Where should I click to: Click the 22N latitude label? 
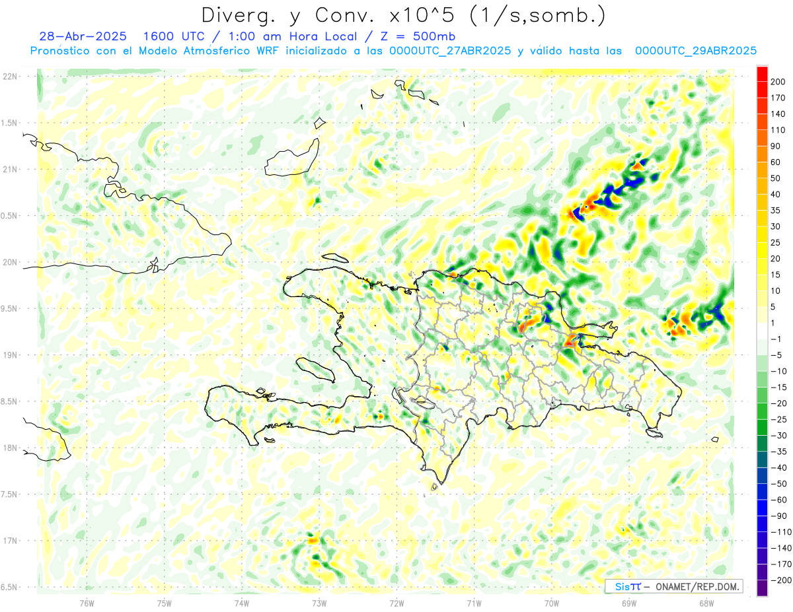tap(9, 77)
